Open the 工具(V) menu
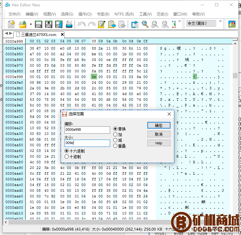Image resolution: width=241 pixels, height=235 pixels. (x=145, y=14)
